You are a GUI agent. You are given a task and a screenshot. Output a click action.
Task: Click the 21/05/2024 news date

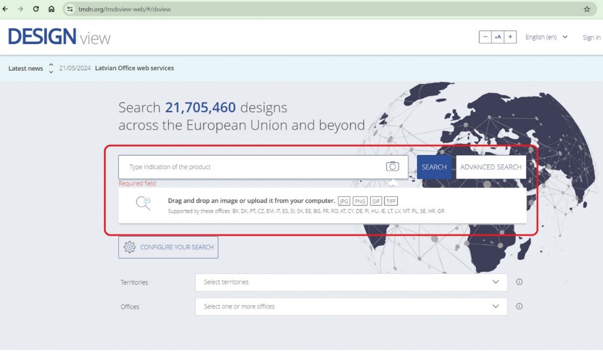coord(75,68)
